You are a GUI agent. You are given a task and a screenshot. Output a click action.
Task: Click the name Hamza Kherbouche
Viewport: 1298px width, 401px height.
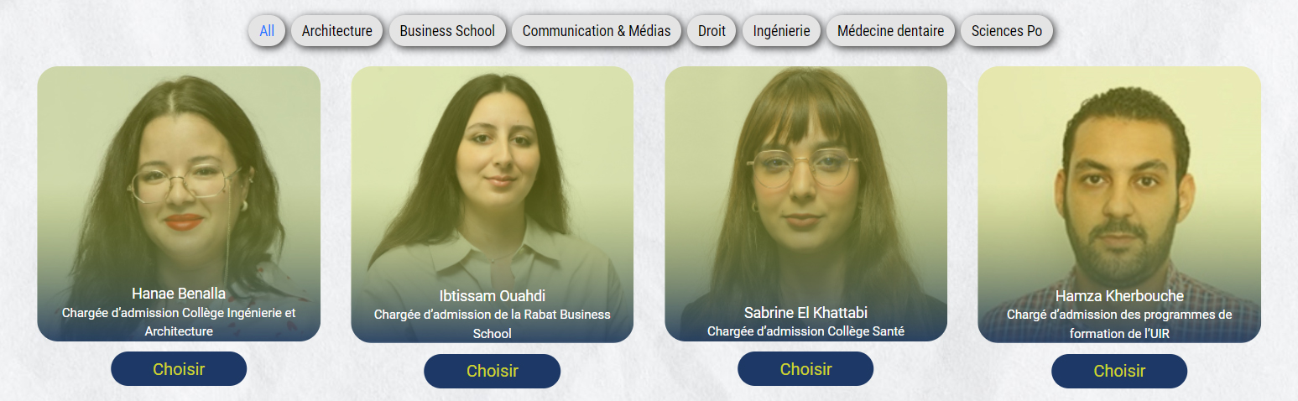(1119, 296)
